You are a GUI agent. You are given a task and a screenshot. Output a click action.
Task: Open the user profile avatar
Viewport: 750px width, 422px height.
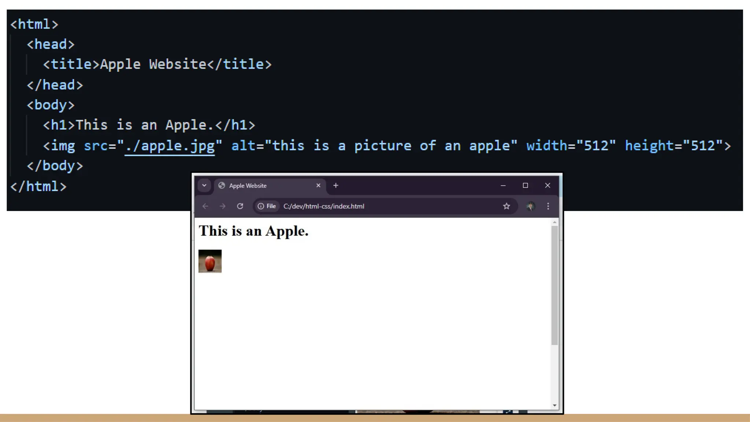pyautogui.click(x=530, y=206)
